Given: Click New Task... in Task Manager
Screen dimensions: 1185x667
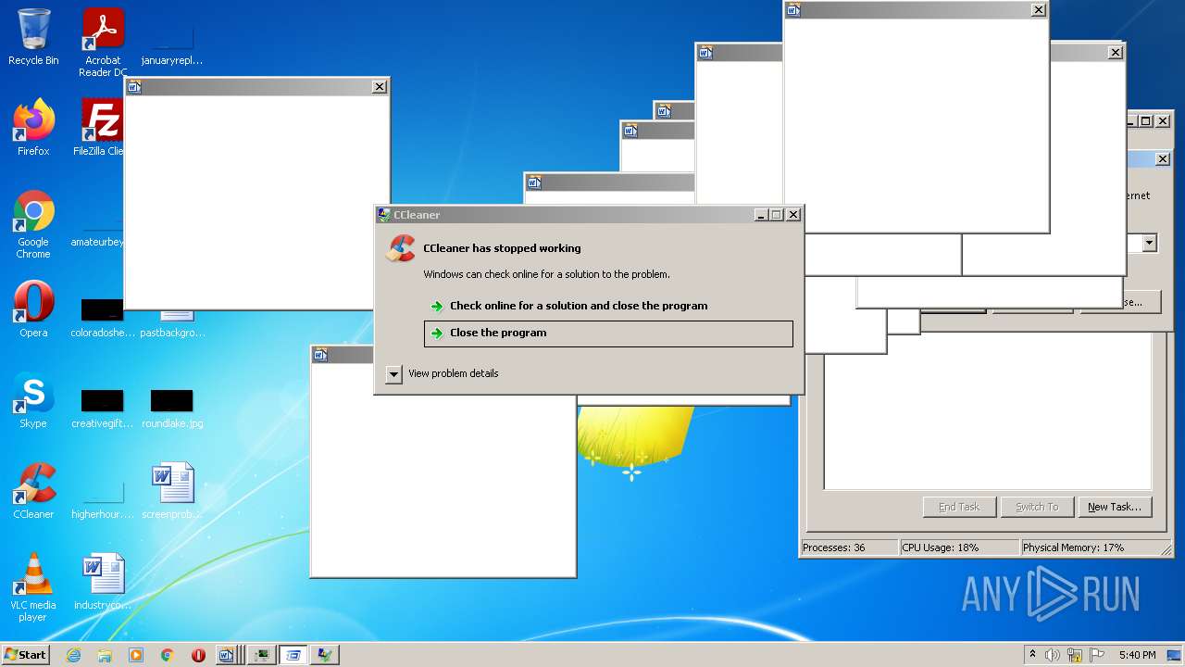Looking at the screenshot, I should point(1115,507).
